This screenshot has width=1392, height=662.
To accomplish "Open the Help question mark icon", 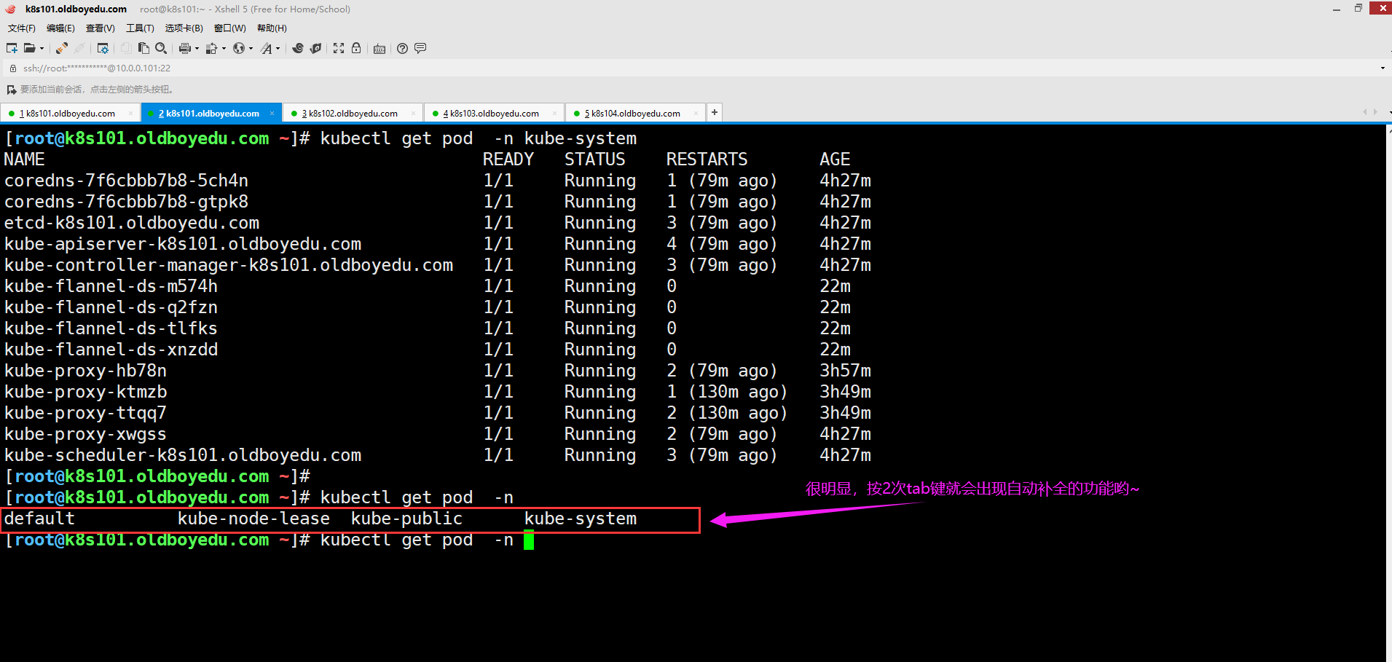I will click(402, 48).
